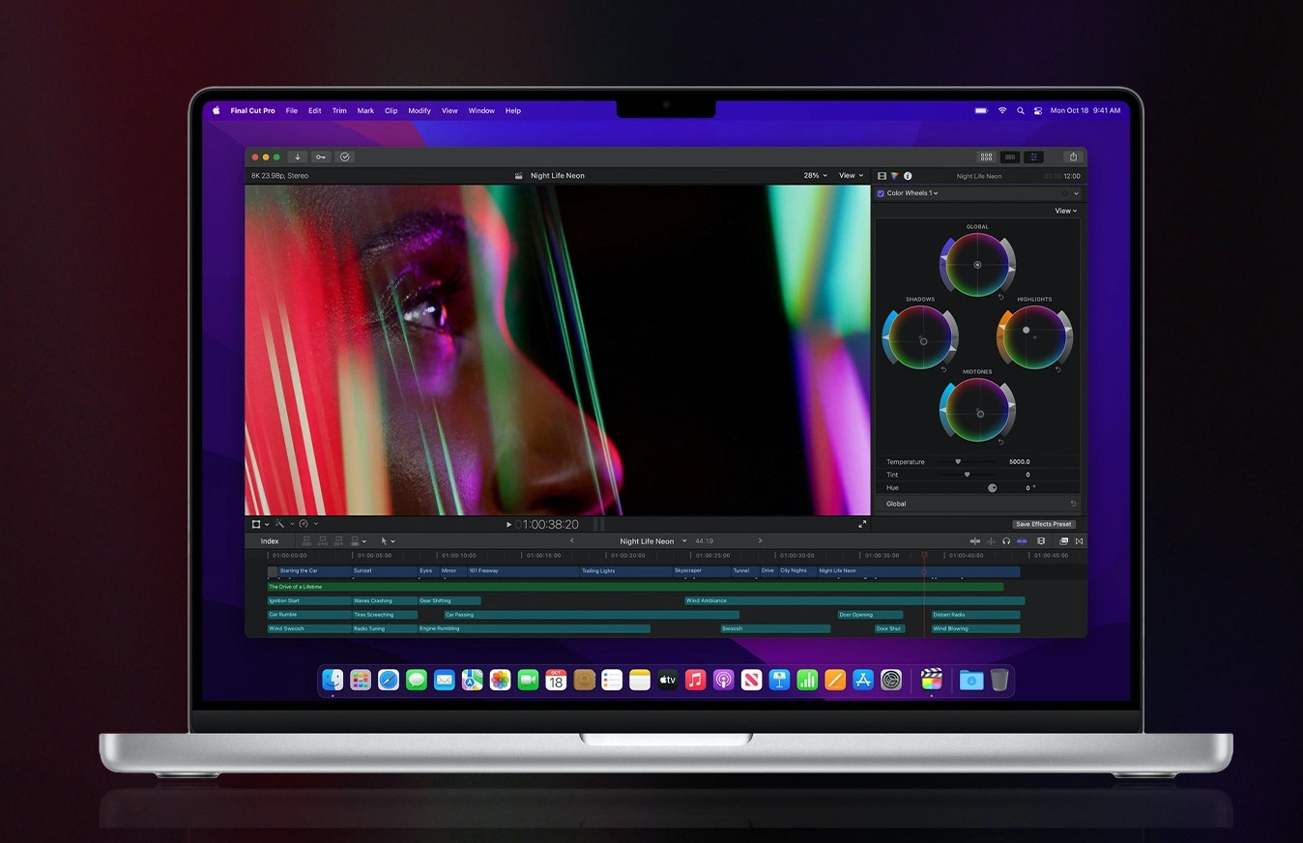The image size is (1303, 843).
Task: Reset the Shadows color wheel
Action: coord(943,369)
